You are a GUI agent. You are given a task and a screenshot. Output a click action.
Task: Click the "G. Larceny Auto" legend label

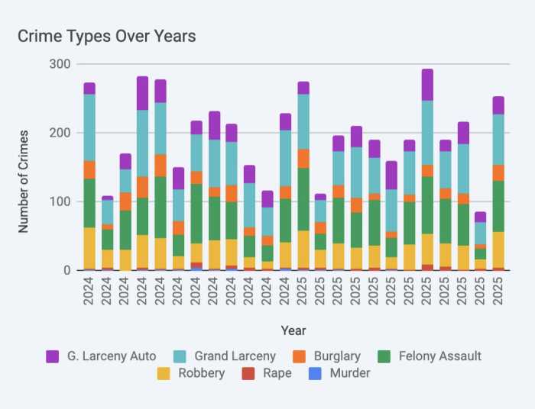point(111,356)
